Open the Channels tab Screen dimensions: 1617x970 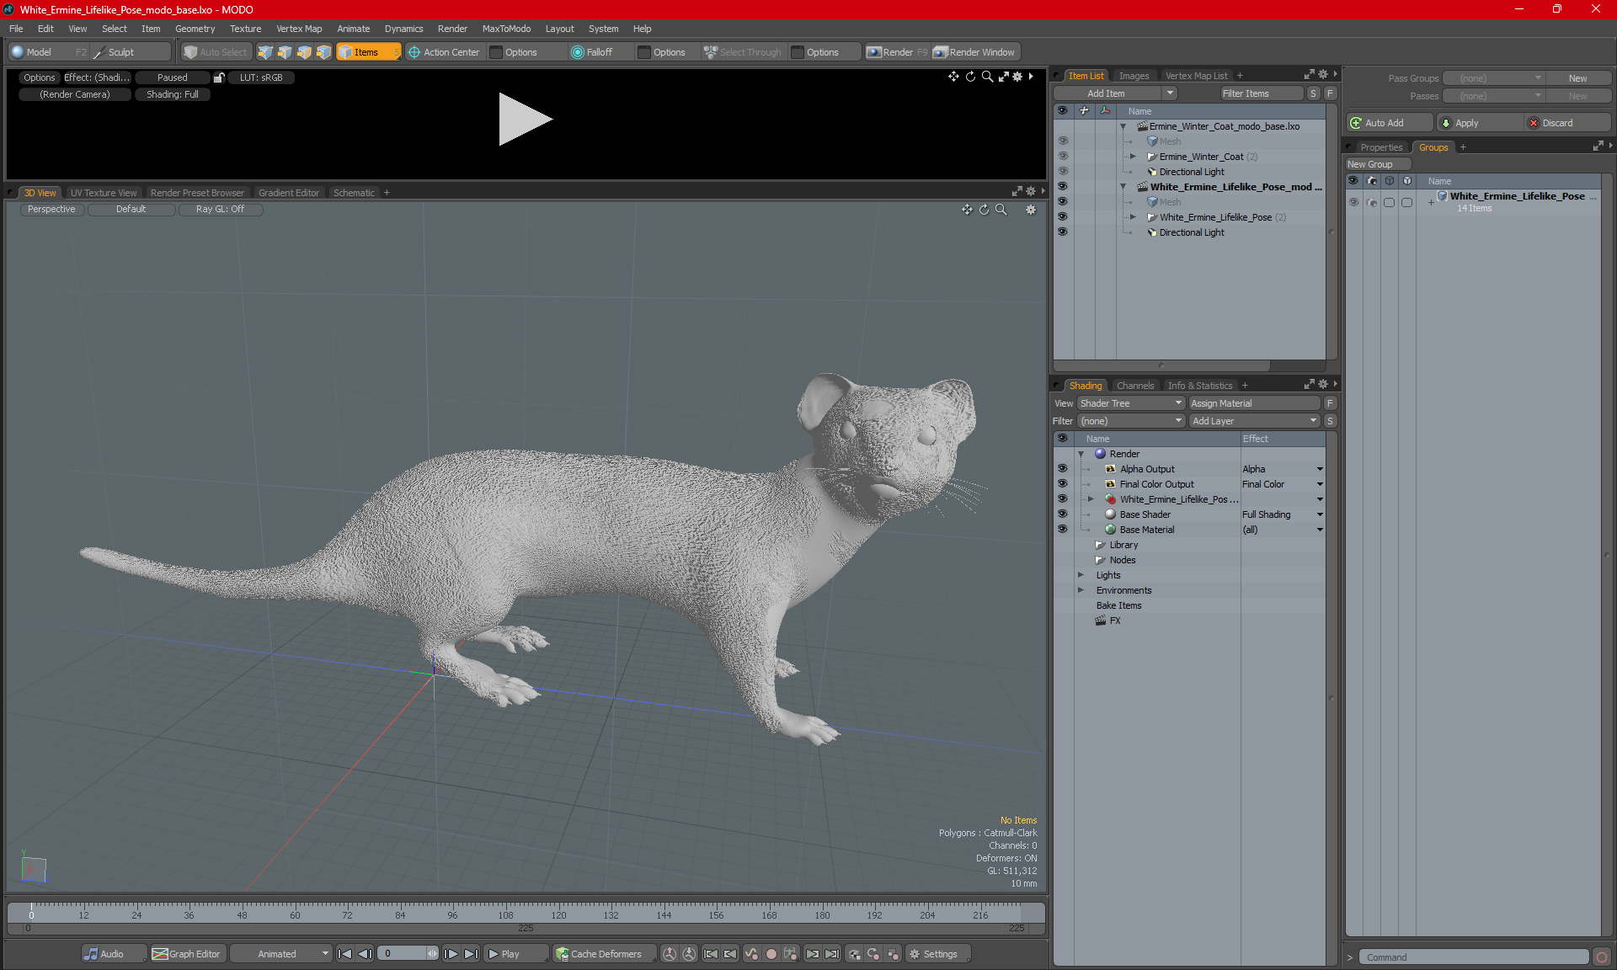(x=1135, y=386)
